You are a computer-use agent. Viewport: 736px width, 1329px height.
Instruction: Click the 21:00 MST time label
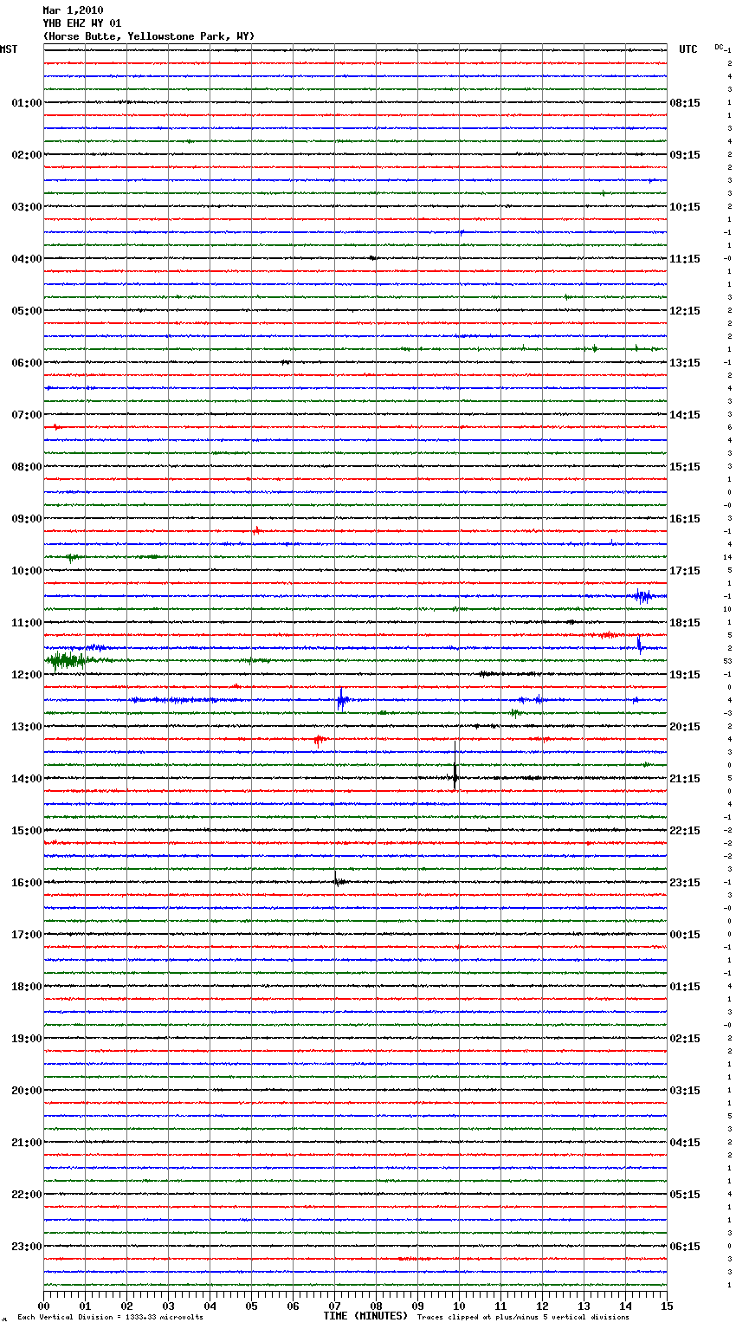coord(27,1143)
